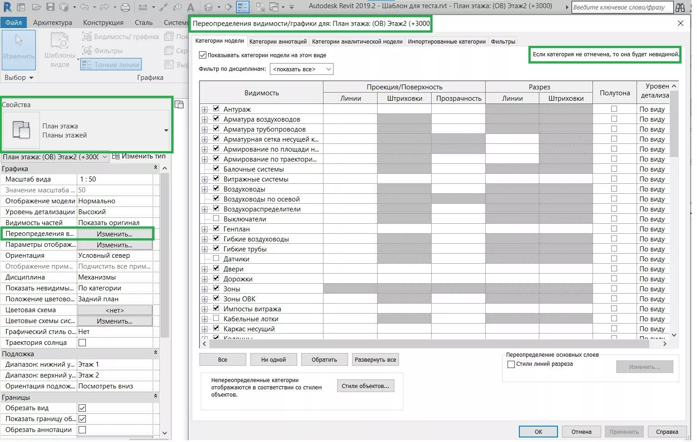Screen dimensions: 697x442
Task: Click the Масштаб вида value field
Action: click(x=115, y=179)
